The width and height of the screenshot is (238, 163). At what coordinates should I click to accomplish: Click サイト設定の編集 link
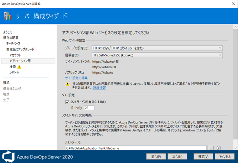click(x=76, y=78)
